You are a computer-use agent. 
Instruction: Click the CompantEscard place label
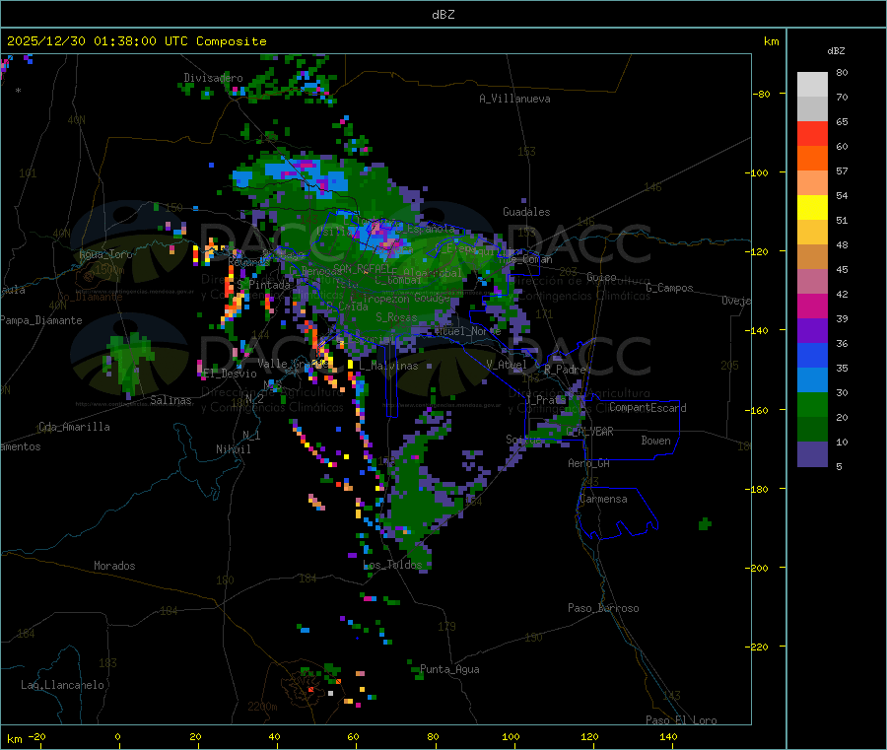tap(648, 408)
